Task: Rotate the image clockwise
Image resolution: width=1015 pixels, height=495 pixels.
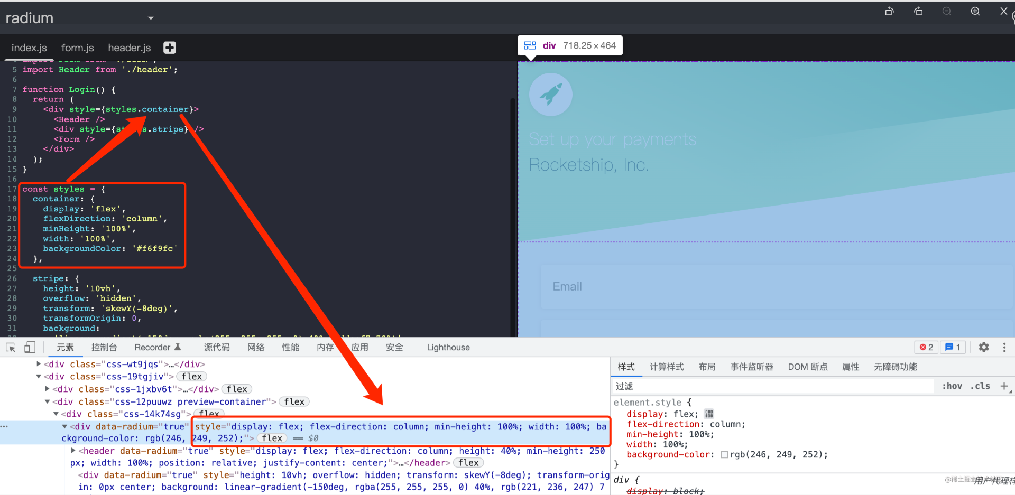Action: tap(918, 12)
